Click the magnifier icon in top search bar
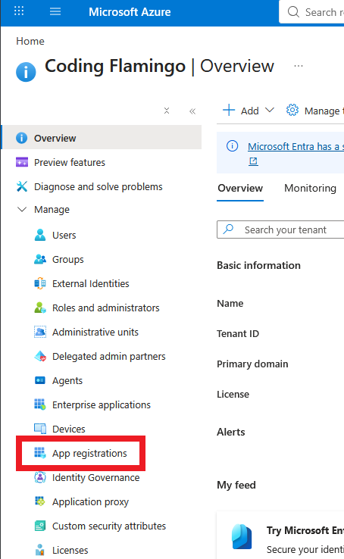This screenshot has width=344, height=559. [x=293, y=12]
